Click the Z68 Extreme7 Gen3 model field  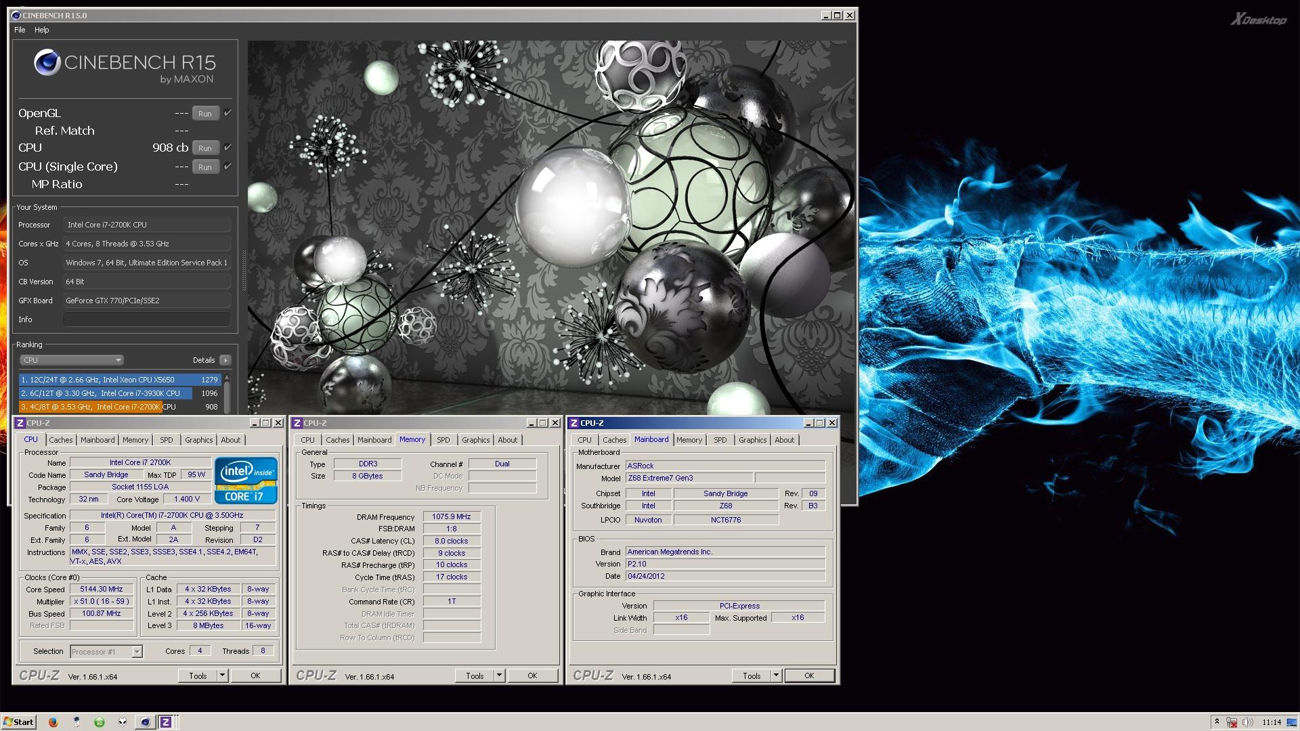coord(689,478)
